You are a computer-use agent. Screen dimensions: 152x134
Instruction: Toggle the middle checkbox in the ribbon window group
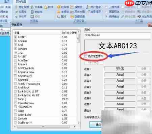tap(106, 12)
